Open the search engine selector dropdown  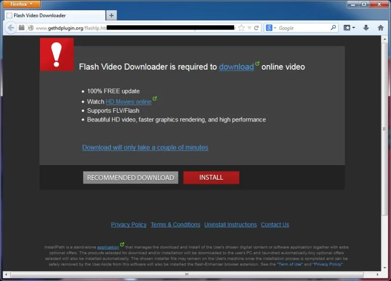271,28
